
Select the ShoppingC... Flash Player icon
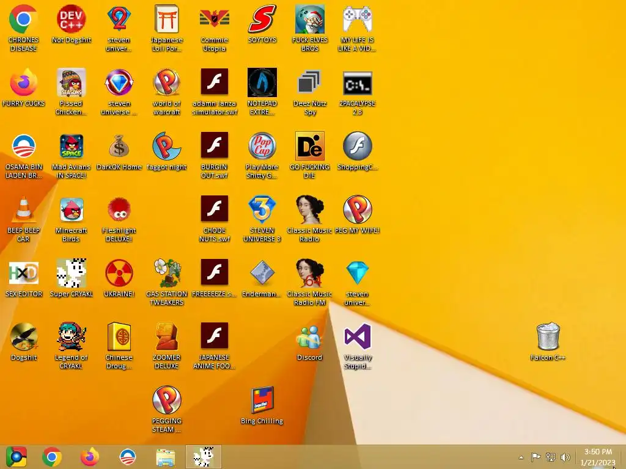pyautogui.click(x=357, y=146)
